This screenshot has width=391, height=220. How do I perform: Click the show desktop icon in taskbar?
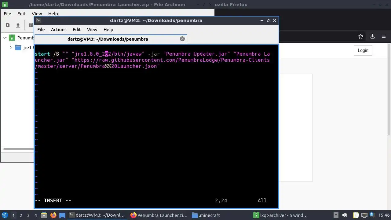(x=62, y=215)
